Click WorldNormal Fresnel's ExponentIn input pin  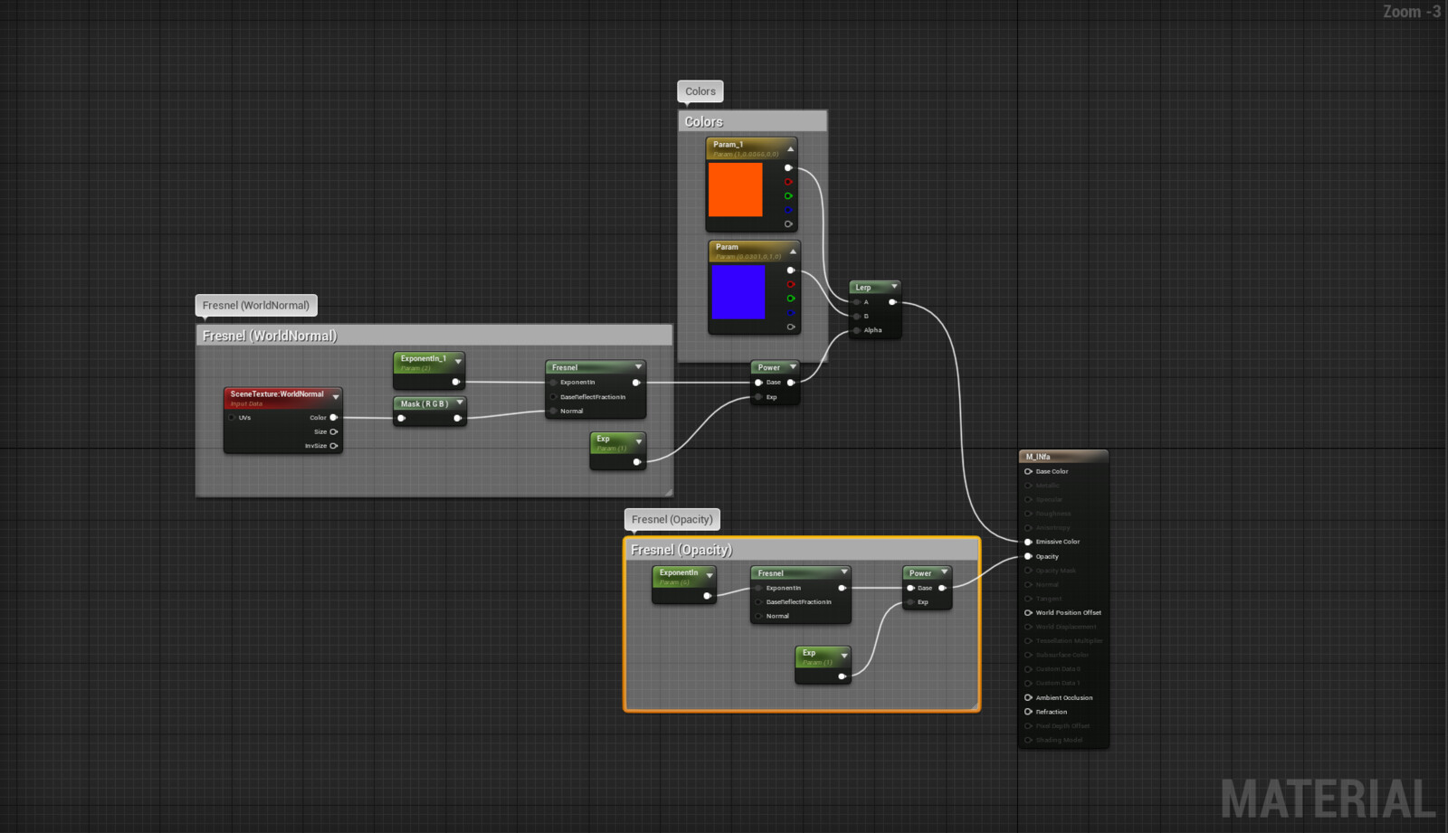point(553,383)
